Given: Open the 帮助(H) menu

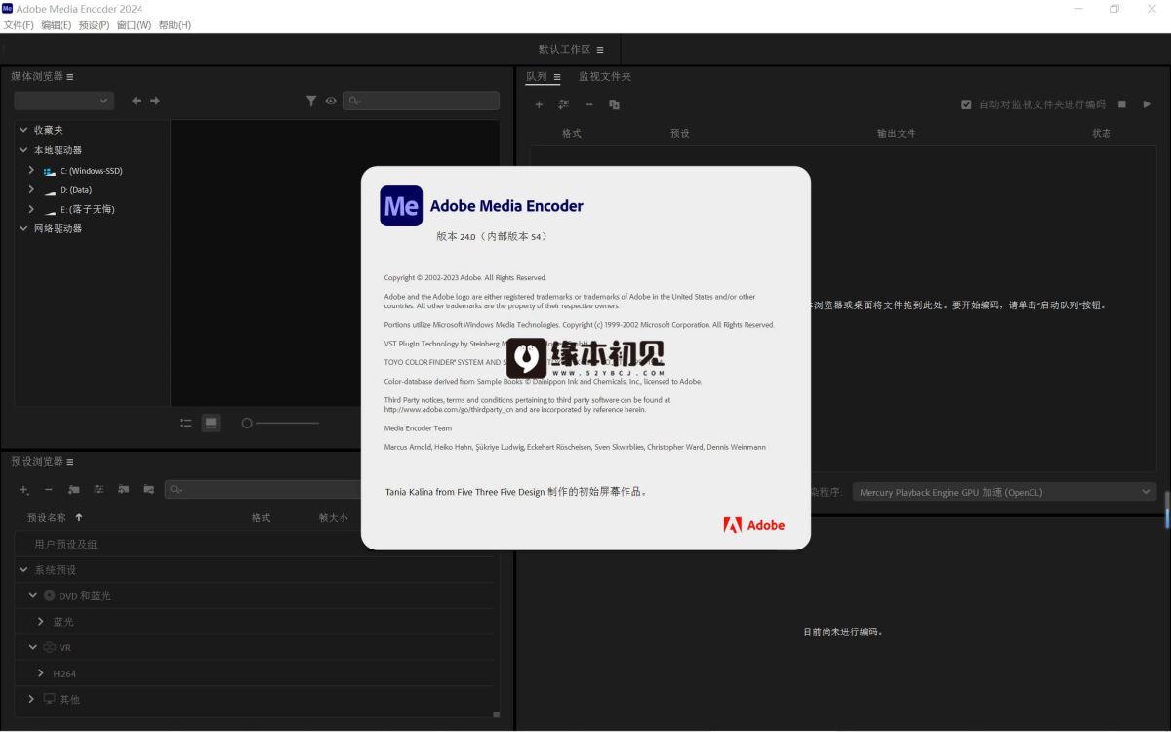Looking at the screenshot, I should pos(175,25).
